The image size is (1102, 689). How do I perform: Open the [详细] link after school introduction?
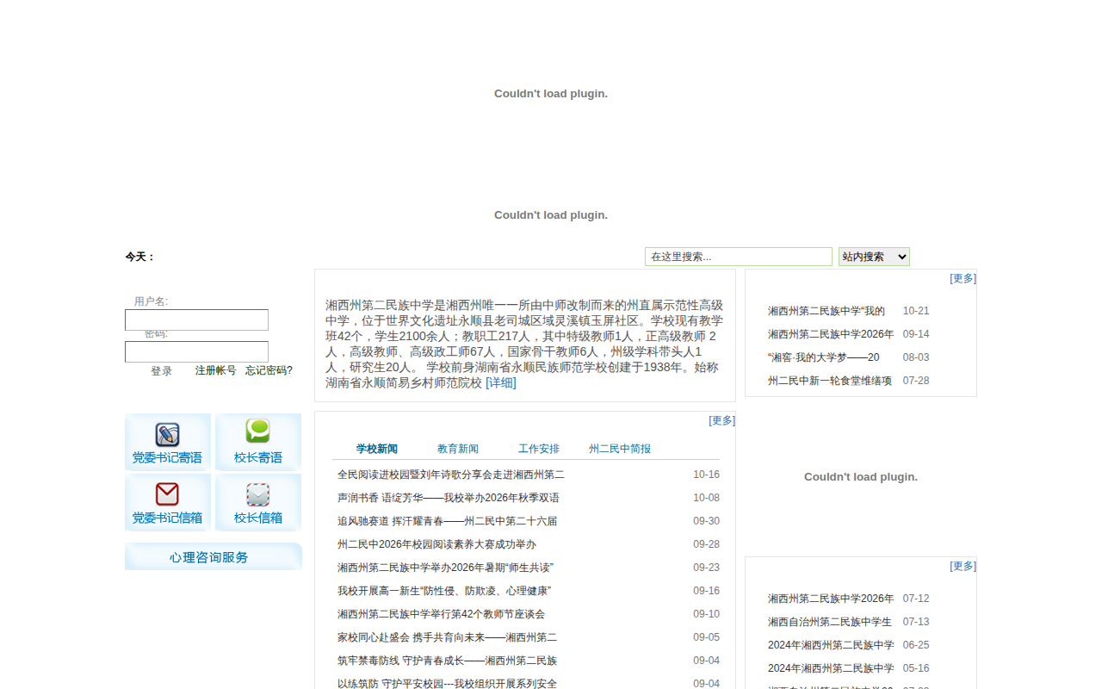[x=501, y=382]
